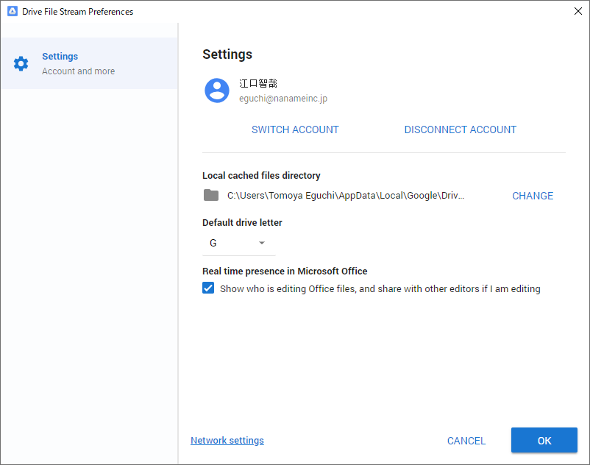The image size is (590, 465).
Task: Click CHANGE for the cached files directory
Action: coord(533,196)
